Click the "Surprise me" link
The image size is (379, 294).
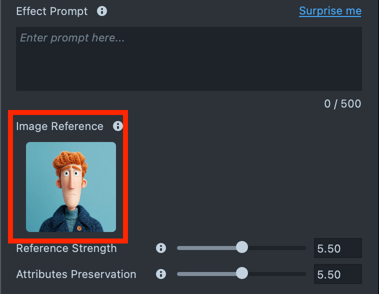[330, 11]
